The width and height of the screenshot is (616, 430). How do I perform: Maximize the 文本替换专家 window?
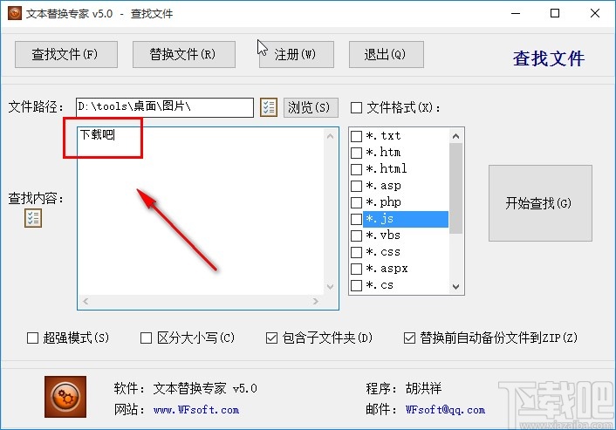click(555, 13)
